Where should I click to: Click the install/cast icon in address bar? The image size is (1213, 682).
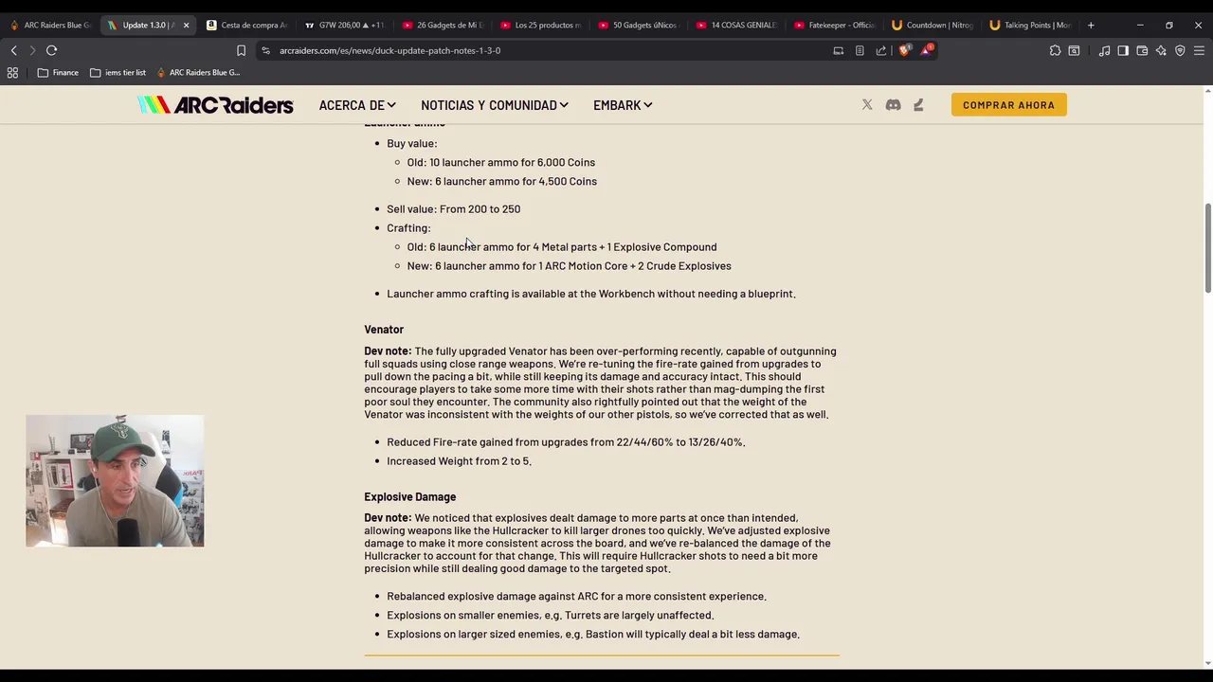tap(838, 50)
